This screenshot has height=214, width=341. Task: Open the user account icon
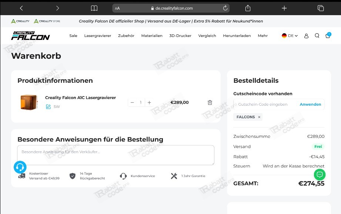(x=306, y=36)
